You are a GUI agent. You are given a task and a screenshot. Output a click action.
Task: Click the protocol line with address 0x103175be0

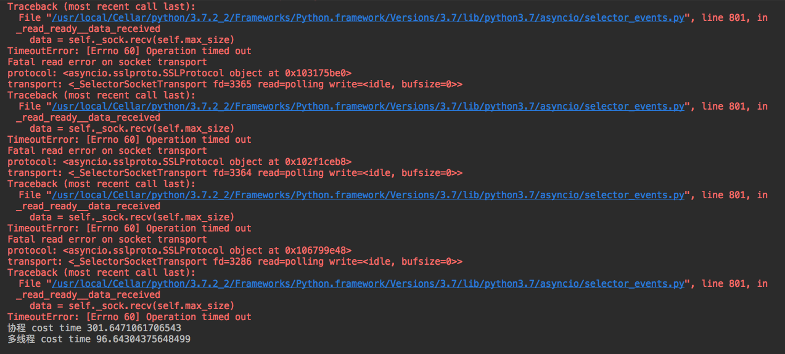(179, 73)
